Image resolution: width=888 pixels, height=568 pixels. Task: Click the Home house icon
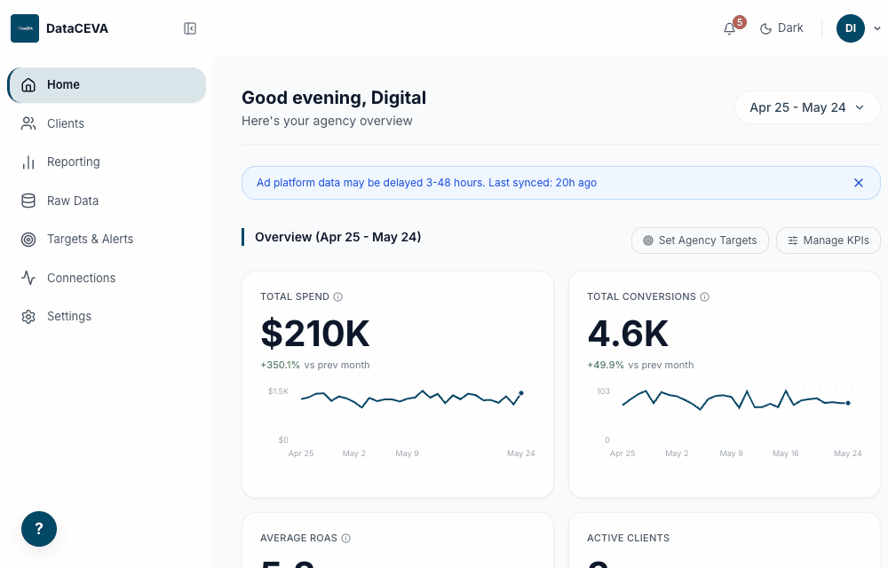[x=28, y=85]
